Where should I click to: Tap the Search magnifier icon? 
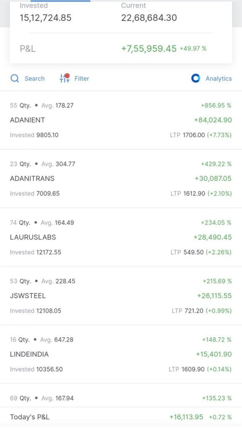[x=15, y=78]
